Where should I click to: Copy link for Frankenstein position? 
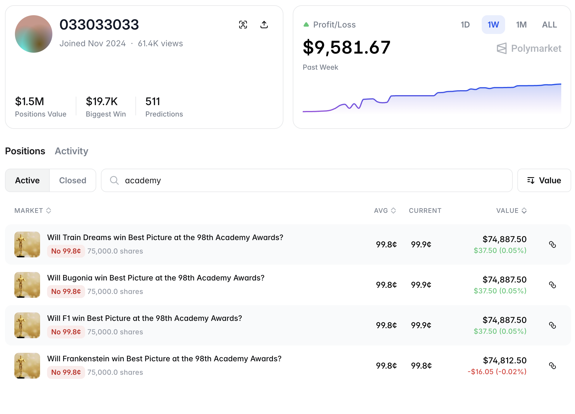pos(552,366)
